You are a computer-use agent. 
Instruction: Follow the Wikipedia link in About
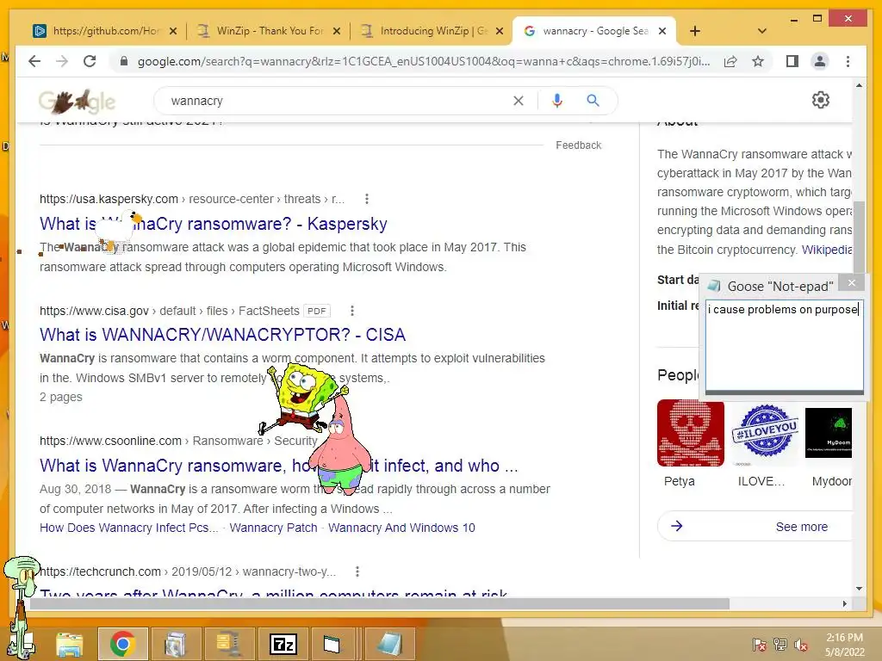click(x=826, y=250)
